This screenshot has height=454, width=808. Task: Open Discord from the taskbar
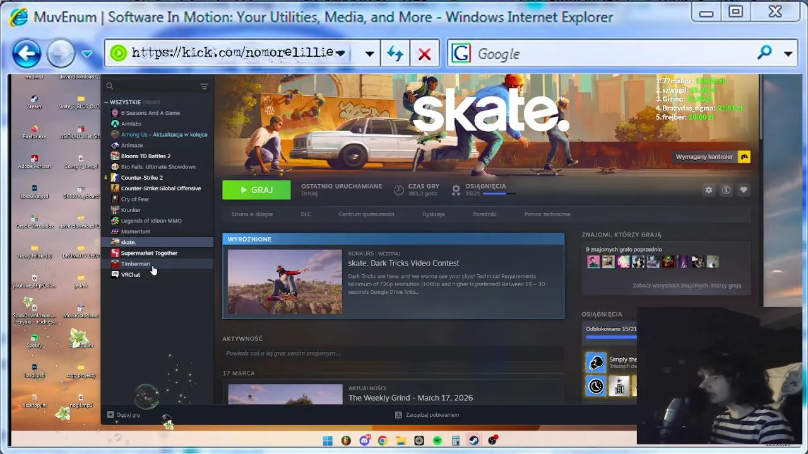(364, 441)
